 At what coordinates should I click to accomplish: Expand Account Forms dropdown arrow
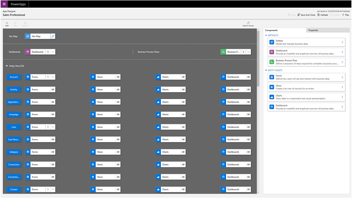(53, 77)
